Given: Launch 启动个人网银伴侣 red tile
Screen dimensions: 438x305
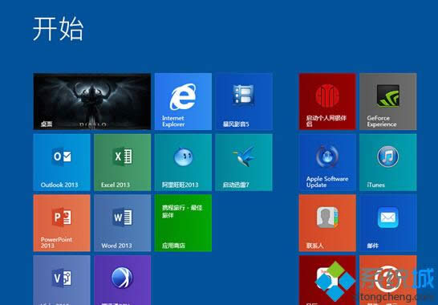Looking at the screenshot, I should tap(327, 101).
